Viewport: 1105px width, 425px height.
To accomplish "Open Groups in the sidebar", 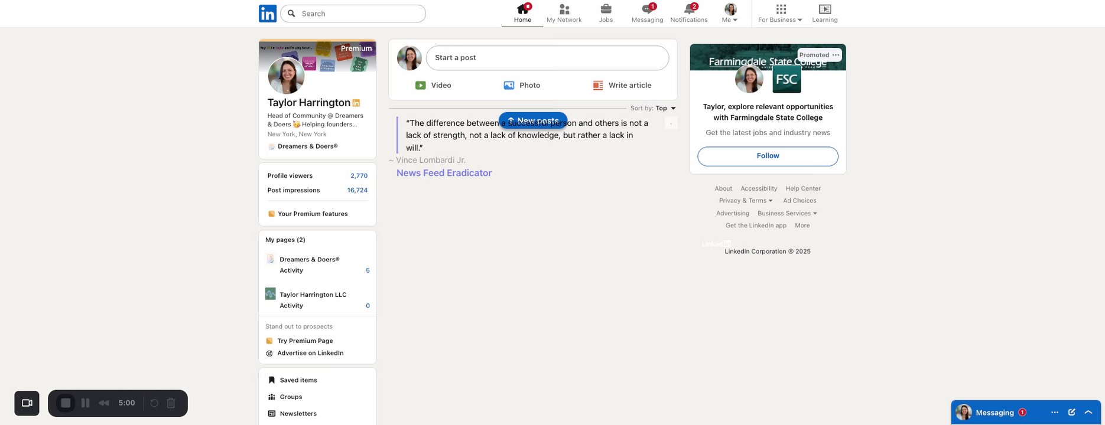I will coord(285,397).
